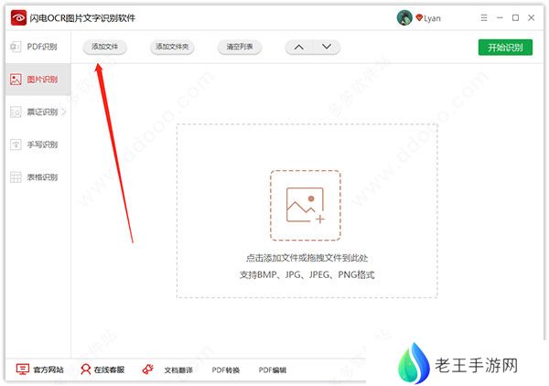Open the user avatar profile picture
The image size is (549, 386).
(x=404, y=17)
